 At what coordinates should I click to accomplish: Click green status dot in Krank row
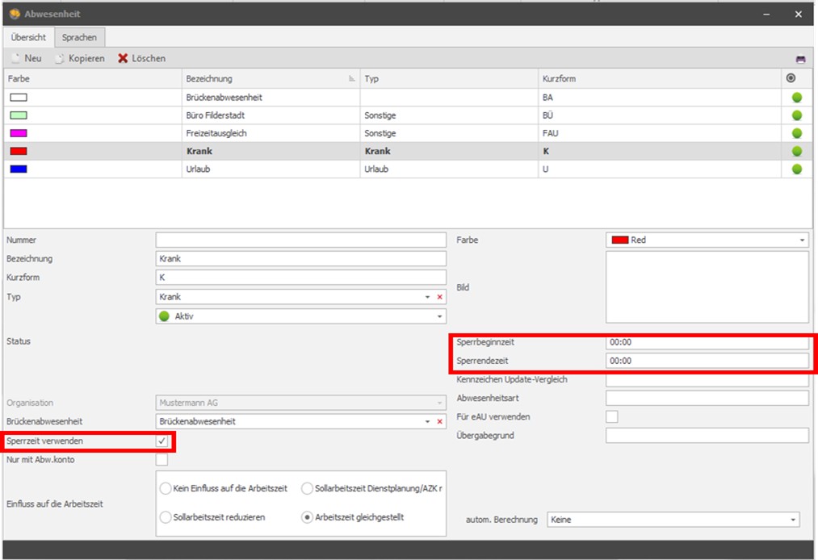(797, 151)
